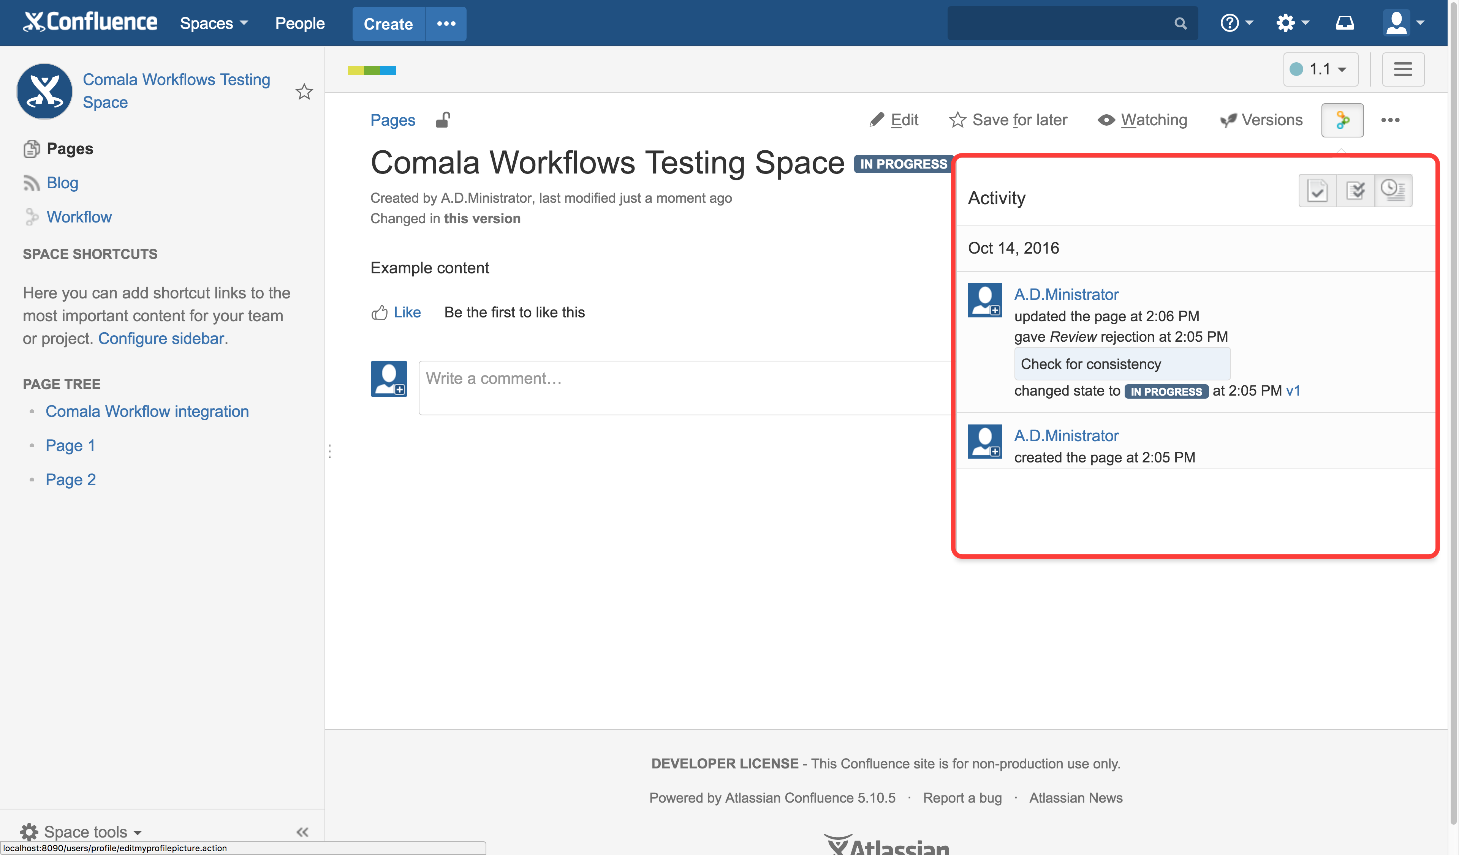Click avatar beside the created-page entry

(985, 442)
